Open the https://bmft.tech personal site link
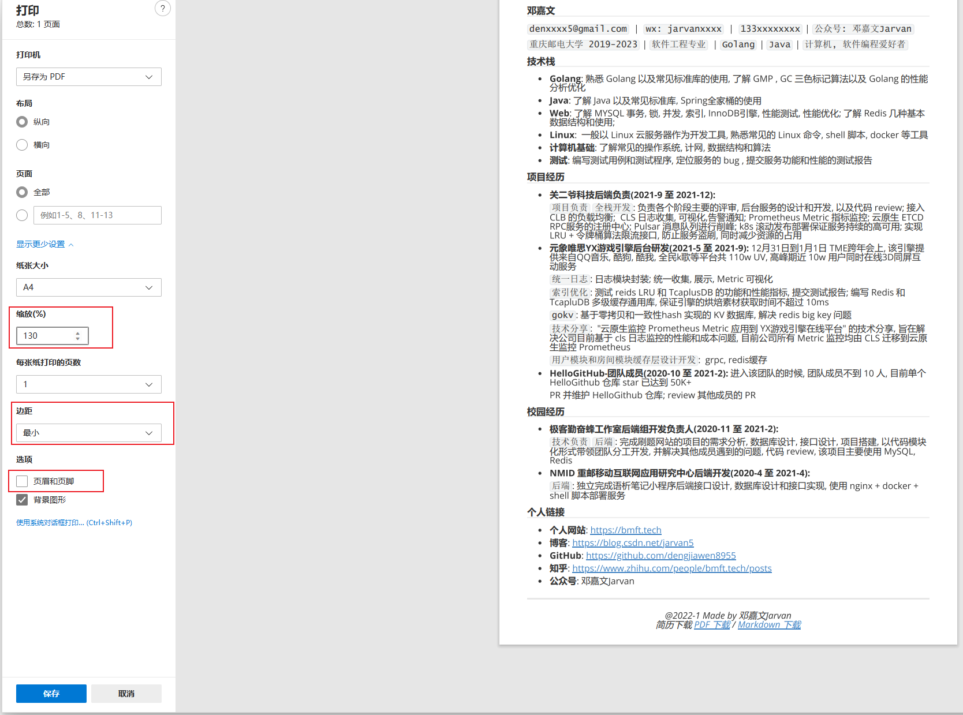This screenshot has width=963, height=715. (626, 530)
